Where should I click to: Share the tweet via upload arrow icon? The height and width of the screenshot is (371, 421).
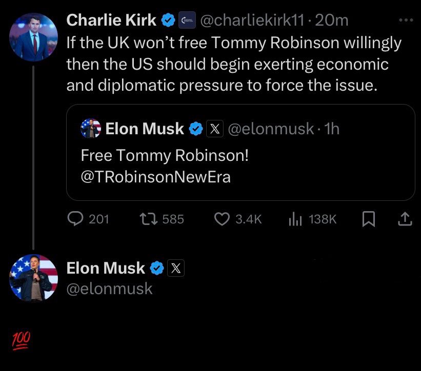(405, 219)
